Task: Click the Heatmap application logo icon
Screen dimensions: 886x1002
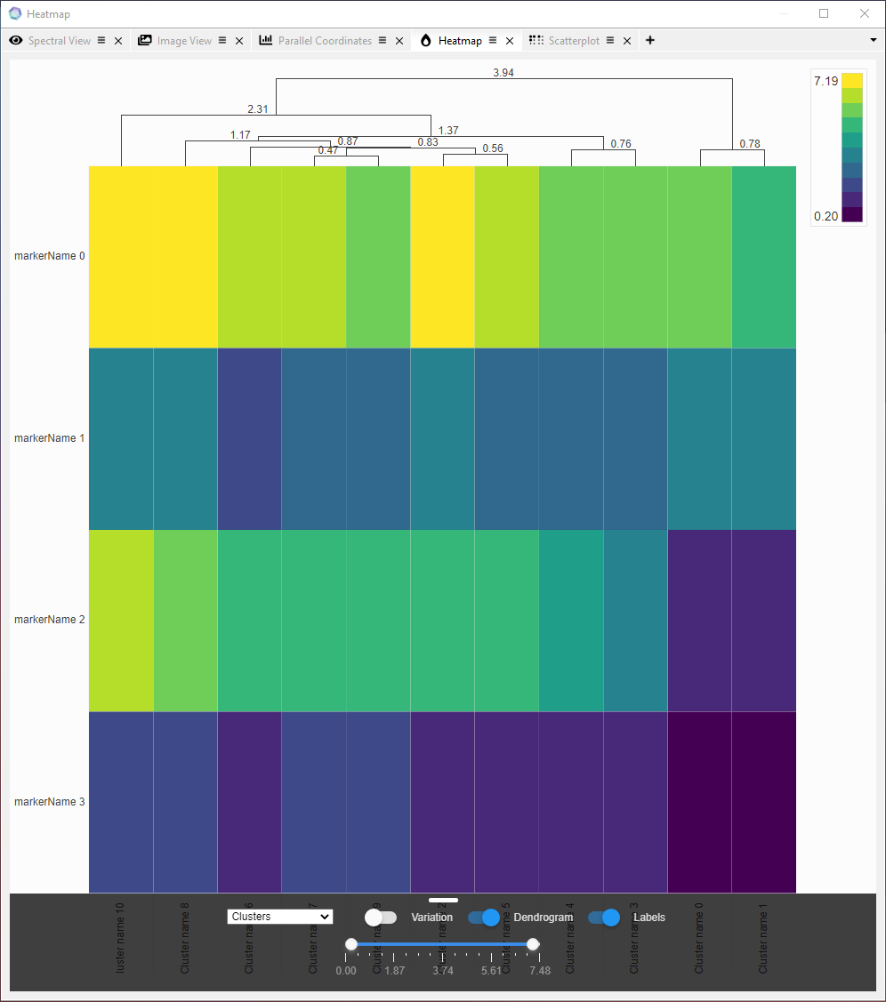Action: pos(15,13)
